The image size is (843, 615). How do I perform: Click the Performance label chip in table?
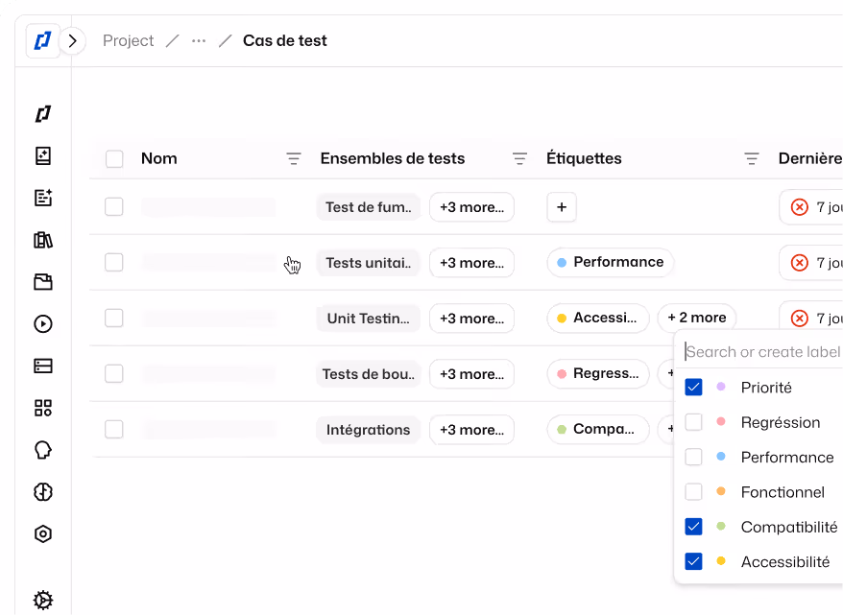[x=611, y=262]
